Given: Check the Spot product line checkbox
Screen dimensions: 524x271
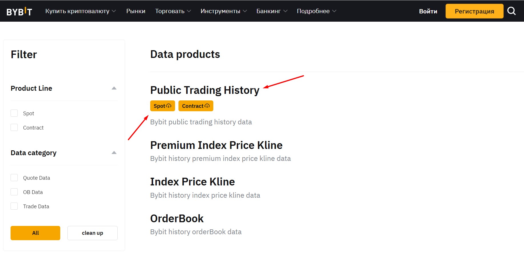Looking at the screenshot, I should (x=14, y=113).
